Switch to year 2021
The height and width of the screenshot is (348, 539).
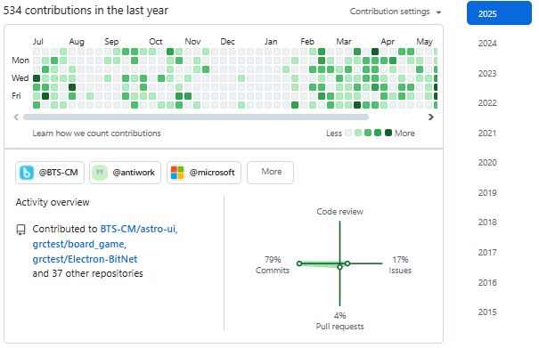(487, 134)
